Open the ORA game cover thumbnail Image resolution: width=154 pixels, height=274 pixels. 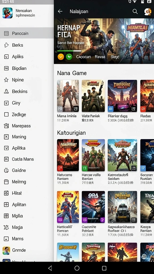[x=93, y=207]
